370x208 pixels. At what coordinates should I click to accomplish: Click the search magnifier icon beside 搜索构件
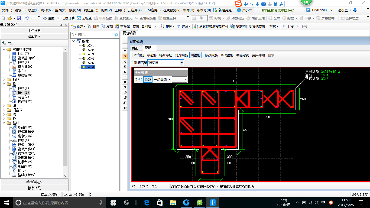coord(116,35)
